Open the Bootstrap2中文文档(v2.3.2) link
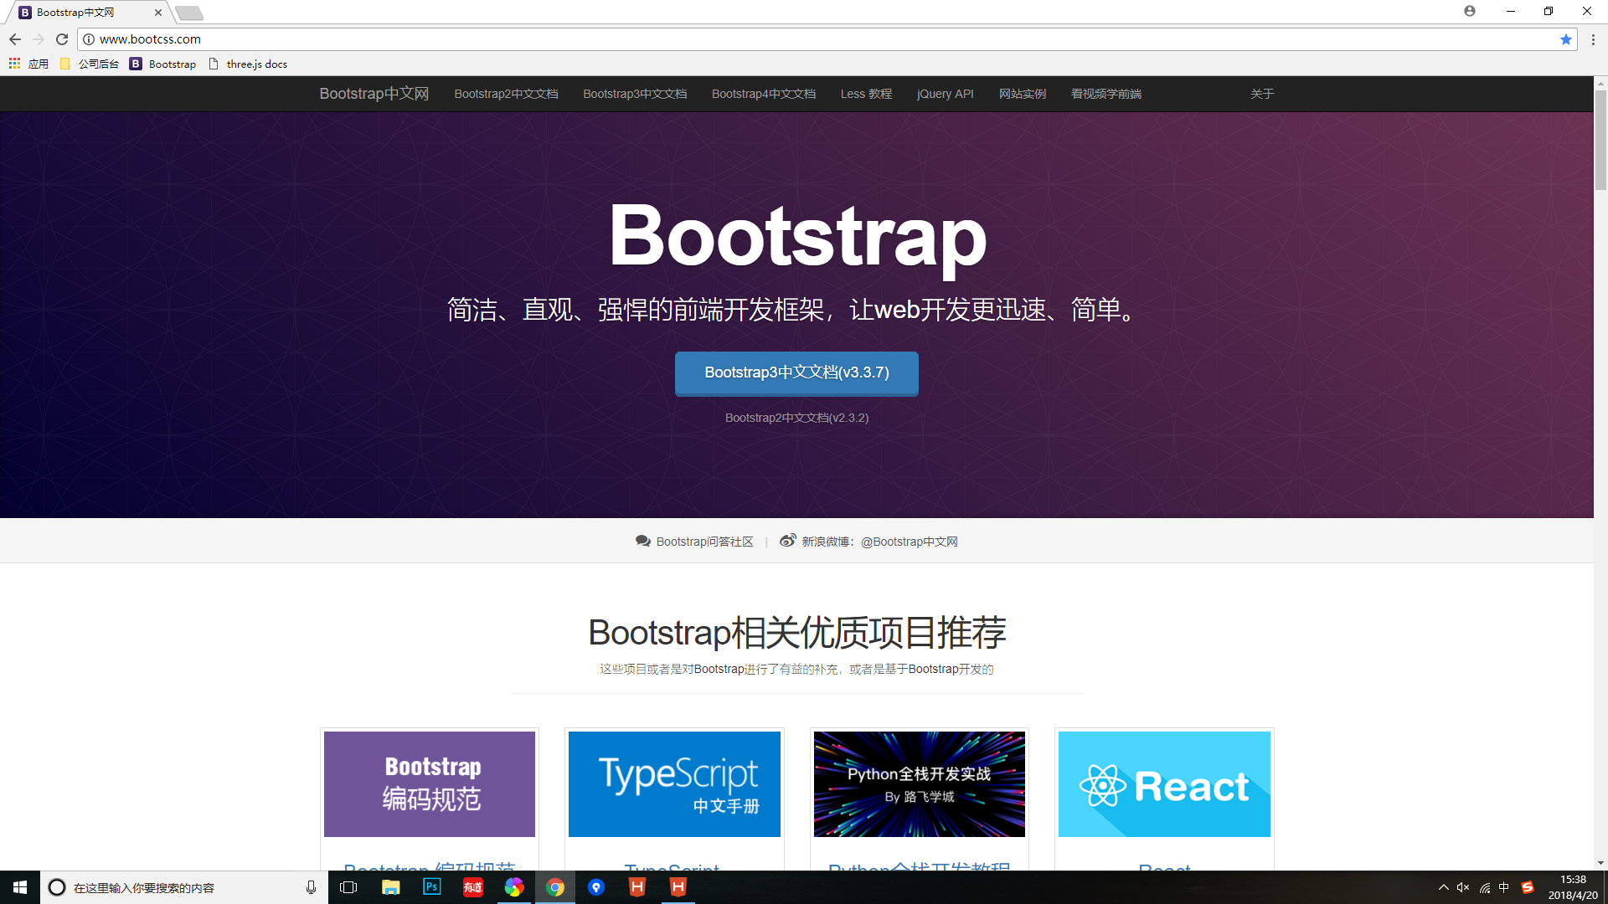 point(796,418)
